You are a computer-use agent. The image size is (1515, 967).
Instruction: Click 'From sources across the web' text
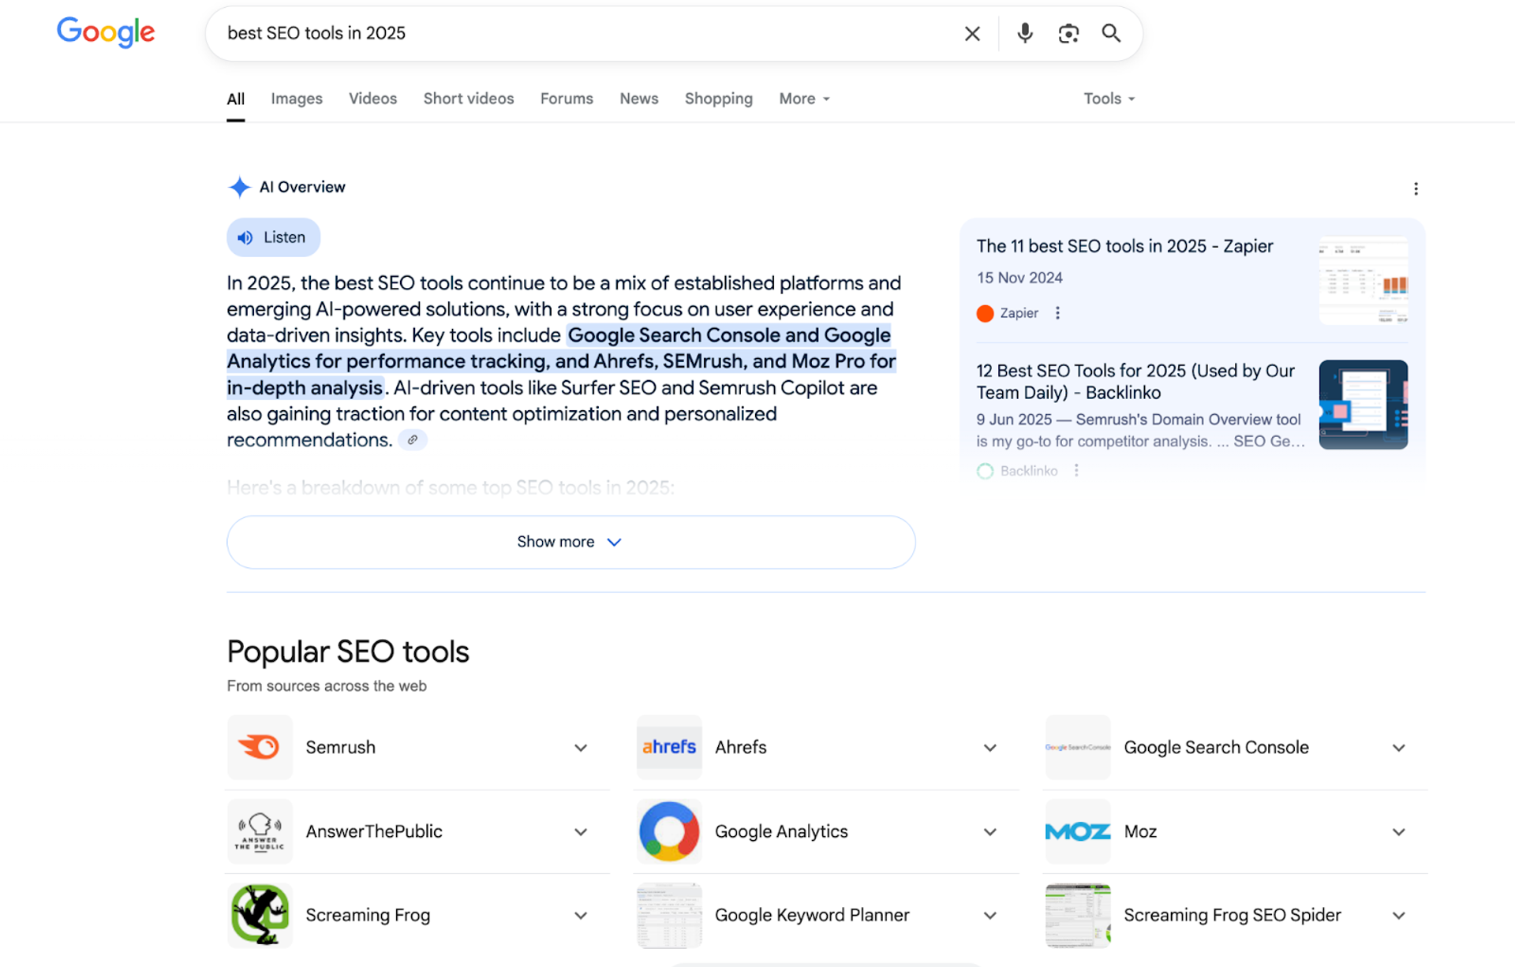tap(327, 686)
